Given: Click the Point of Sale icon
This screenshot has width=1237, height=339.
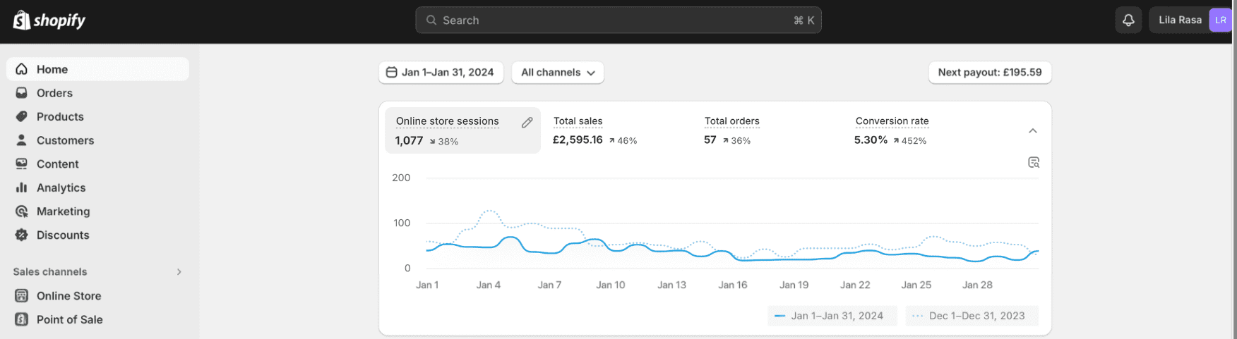Looking at the screenshot, I should pyautogui.click(x=22, y=320).
